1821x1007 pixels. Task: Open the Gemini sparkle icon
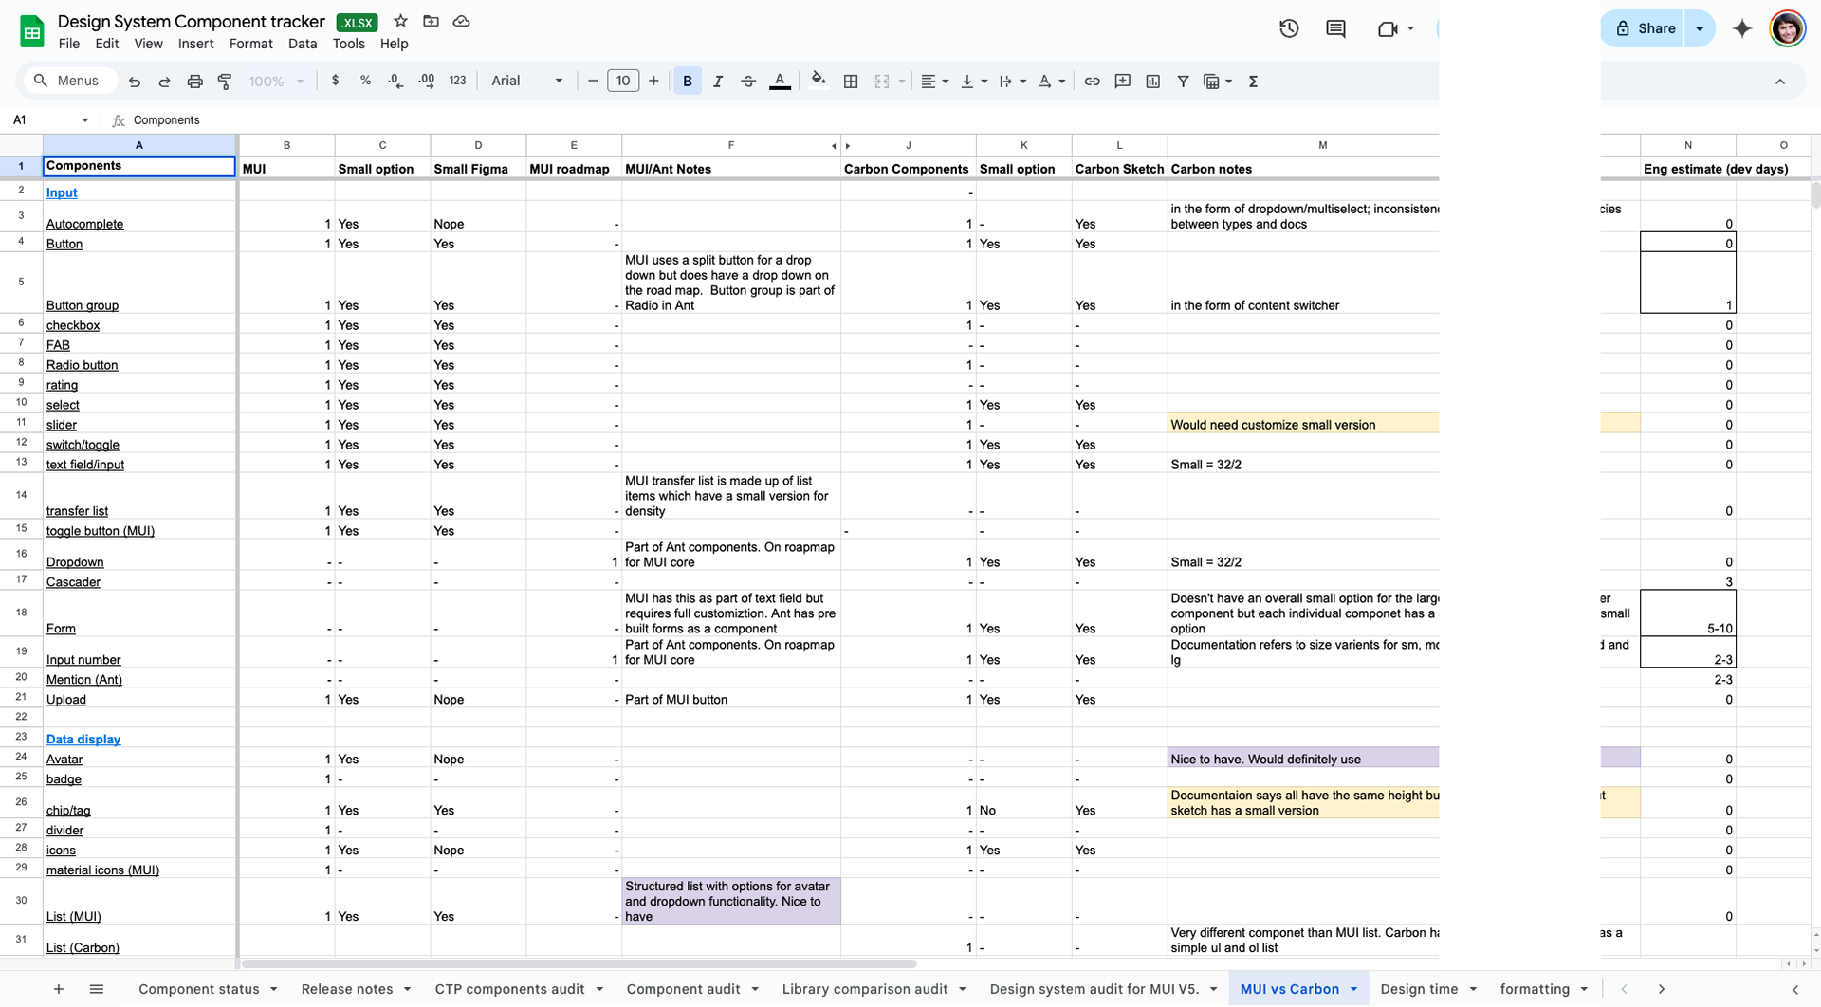(x=1742, y=28)
